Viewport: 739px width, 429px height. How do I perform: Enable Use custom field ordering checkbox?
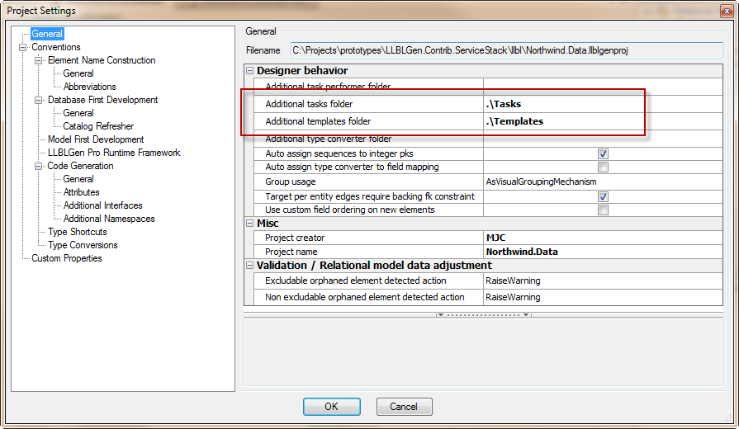coord(603,210)
